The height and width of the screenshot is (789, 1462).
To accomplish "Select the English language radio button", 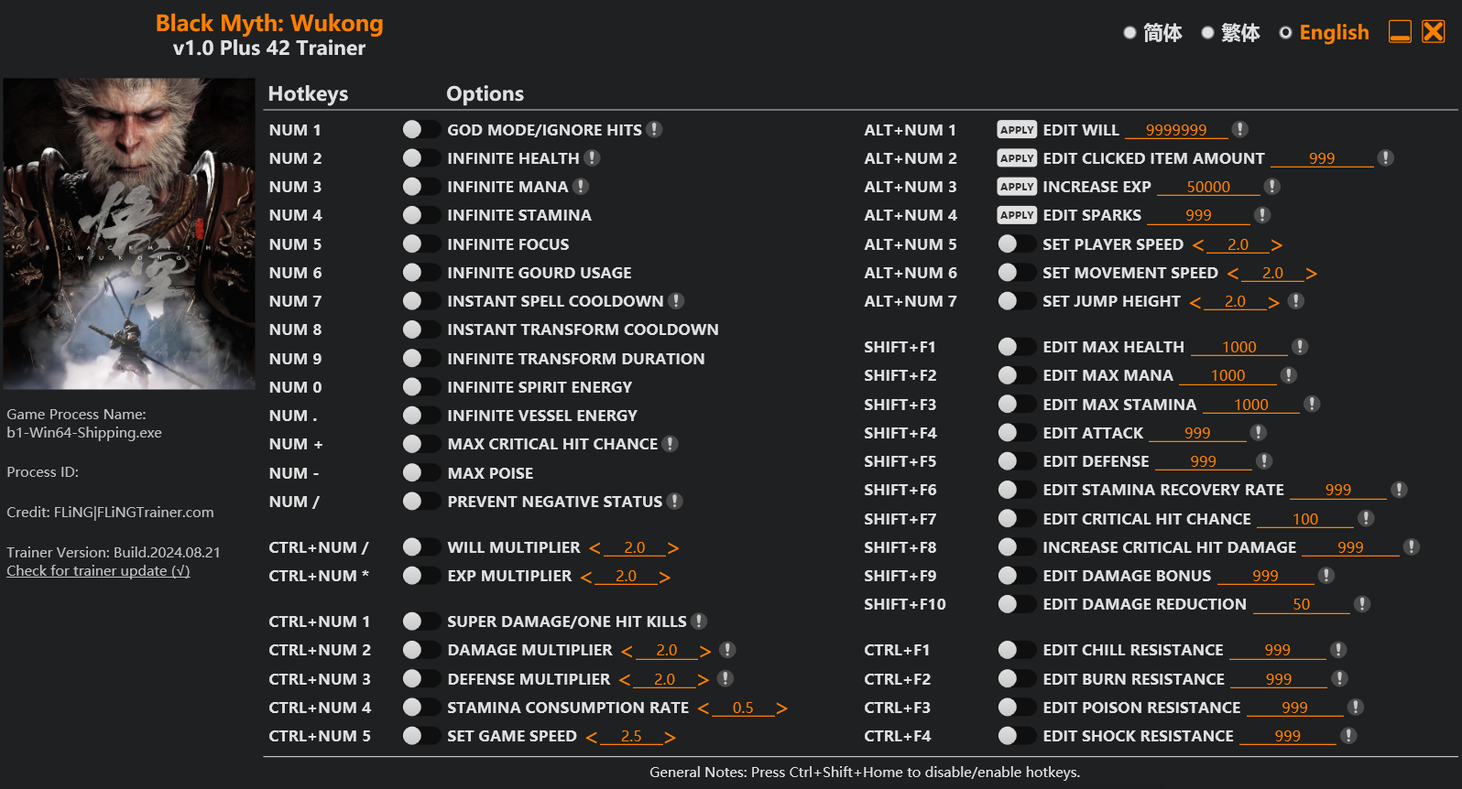I will [1286, 33].
